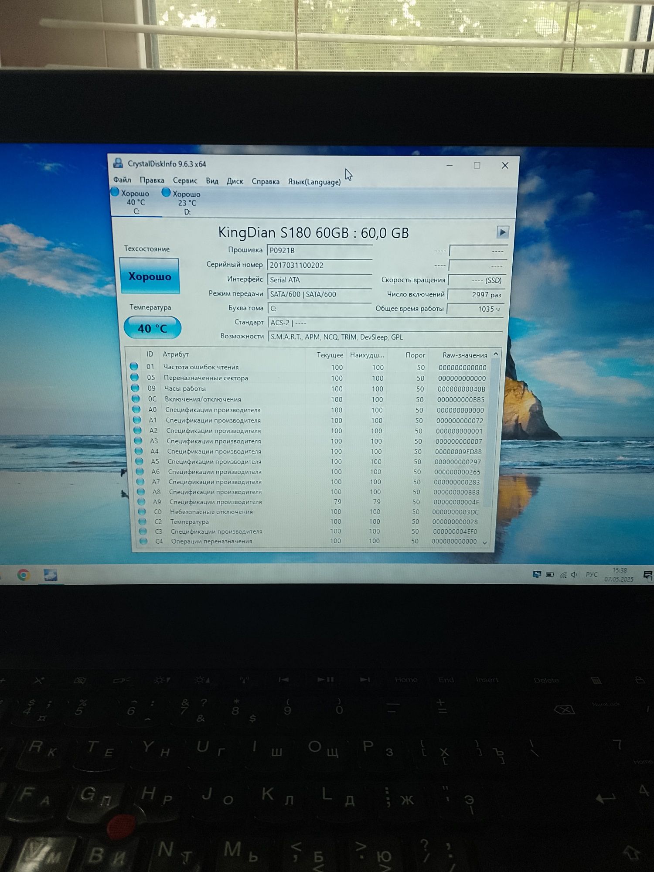Click status dot for Температура row
Screen dimensions: 654x872
(142, 521)
